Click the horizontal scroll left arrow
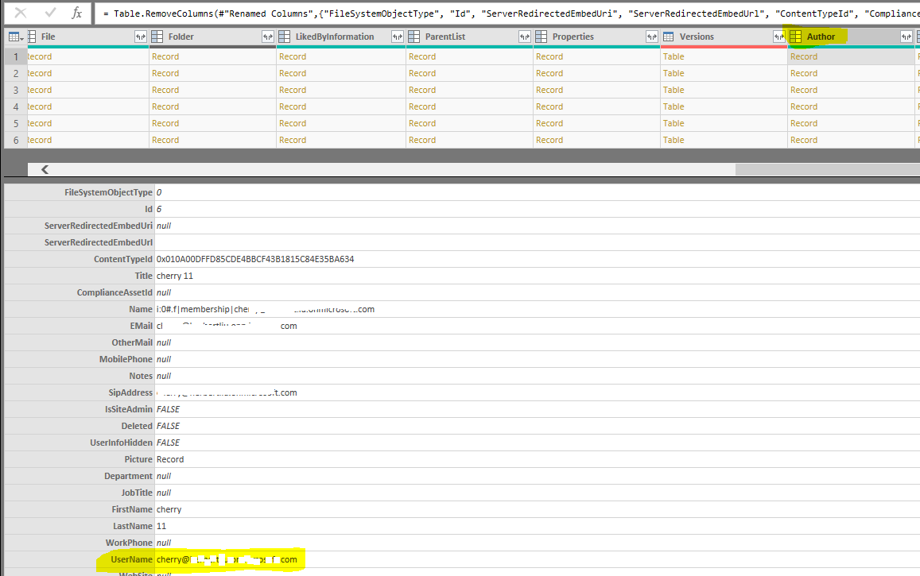 click(45, 169)
